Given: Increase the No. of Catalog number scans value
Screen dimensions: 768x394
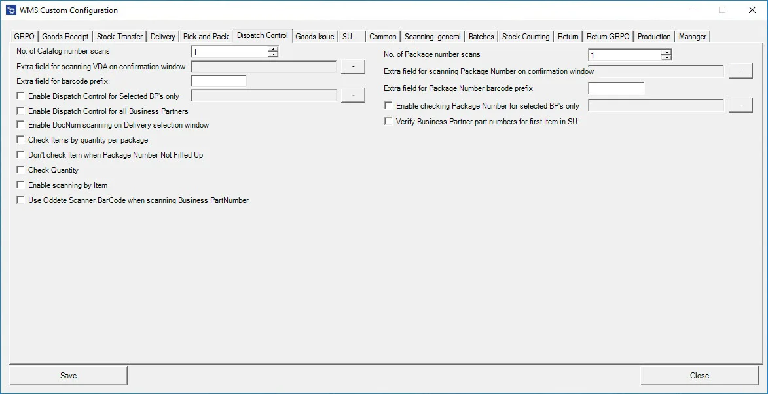Looking at the screenshot, I should (273, 48).
